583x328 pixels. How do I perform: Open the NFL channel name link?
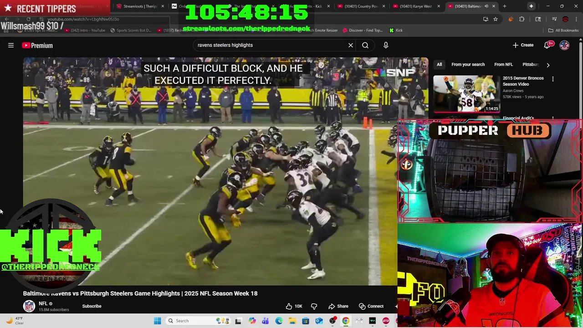coord(43,303)
